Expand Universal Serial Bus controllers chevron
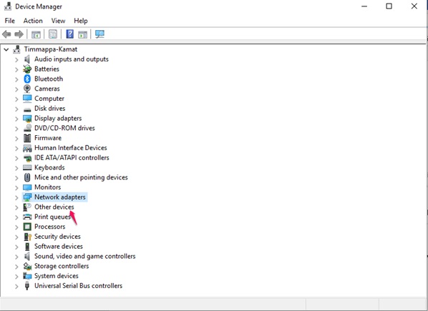The height and width of the screenshot is (311, 428). tap(16, 286)
